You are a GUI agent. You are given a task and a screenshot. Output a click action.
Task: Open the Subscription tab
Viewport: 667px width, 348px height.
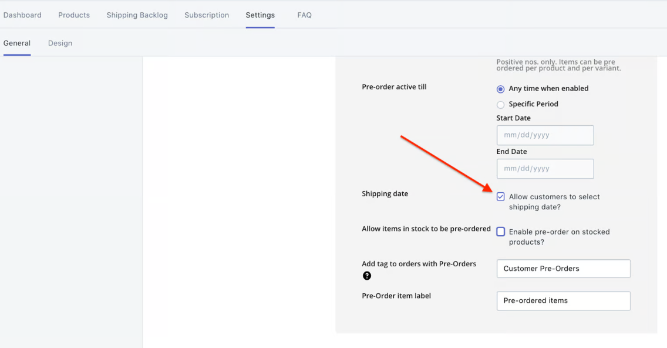[207, 15]
